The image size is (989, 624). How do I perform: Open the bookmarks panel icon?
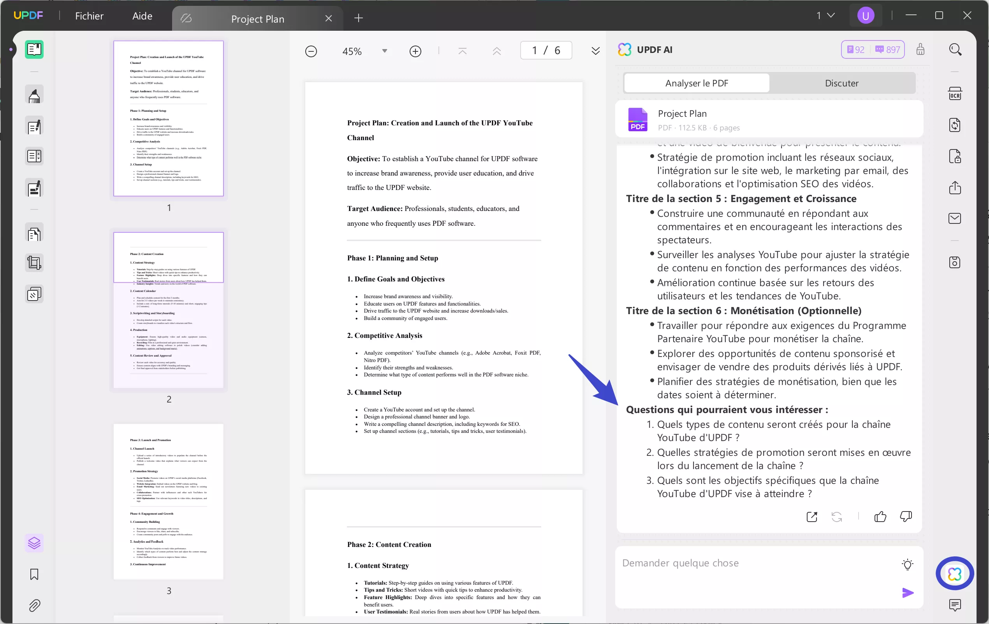point(34,574)
